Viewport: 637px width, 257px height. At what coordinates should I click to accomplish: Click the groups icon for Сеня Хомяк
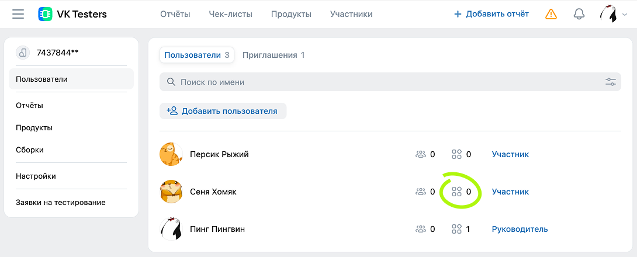point(420,192)
